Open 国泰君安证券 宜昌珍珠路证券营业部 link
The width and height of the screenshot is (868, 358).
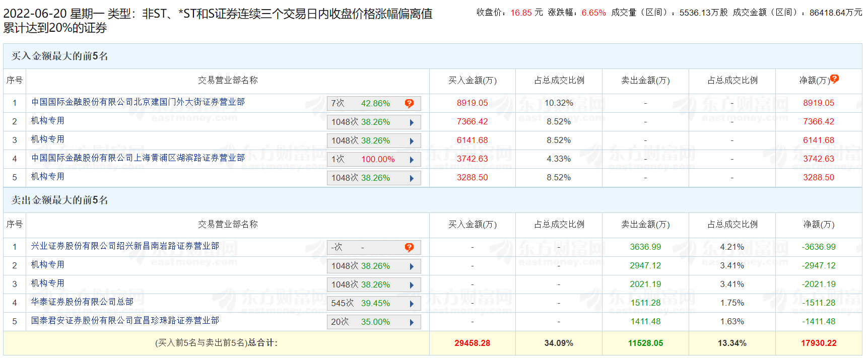pyautogui.click(x=125, y=321)
